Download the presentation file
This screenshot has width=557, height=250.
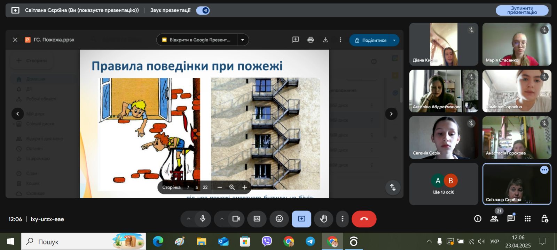click(325, 40)
